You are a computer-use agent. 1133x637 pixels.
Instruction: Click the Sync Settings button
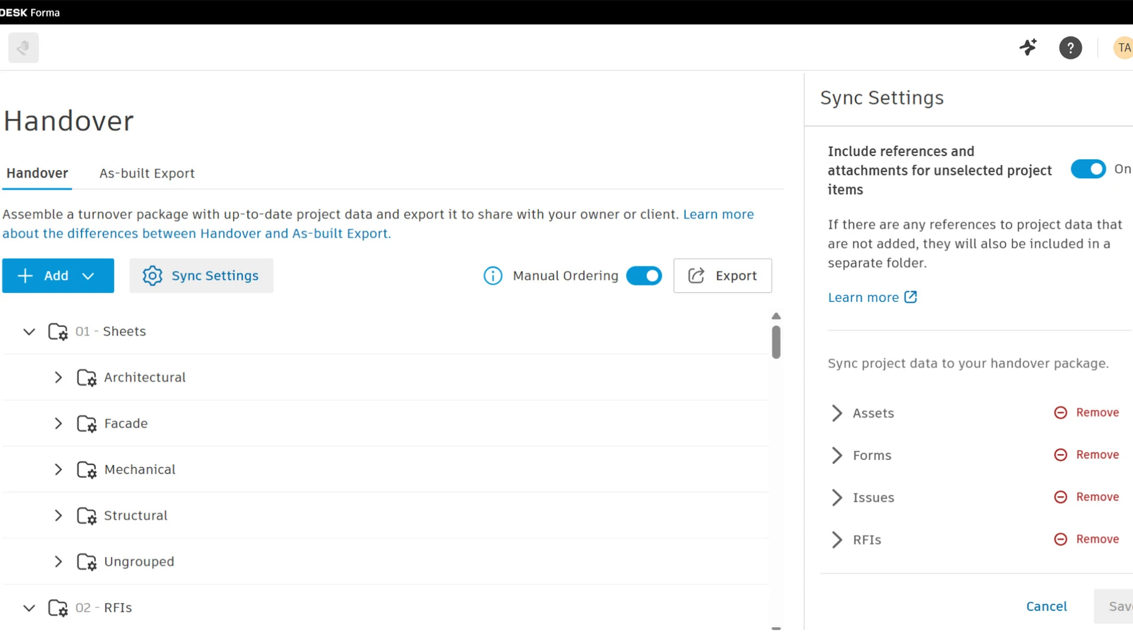click(201, 275)
